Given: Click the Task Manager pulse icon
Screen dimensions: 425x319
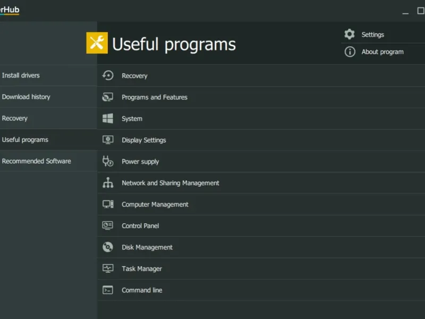Looking at the screenshot, I should click(108, 268).
